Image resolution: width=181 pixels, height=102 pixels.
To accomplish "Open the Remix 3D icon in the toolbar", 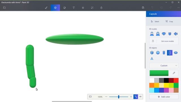I will click(101, 8).
